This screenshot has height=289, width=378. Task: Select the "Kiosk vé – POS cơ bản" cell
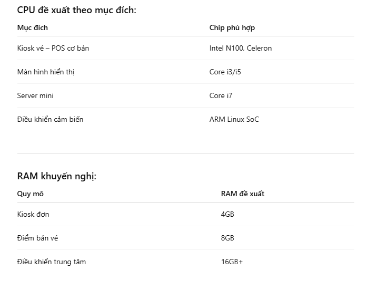(53, 48)
